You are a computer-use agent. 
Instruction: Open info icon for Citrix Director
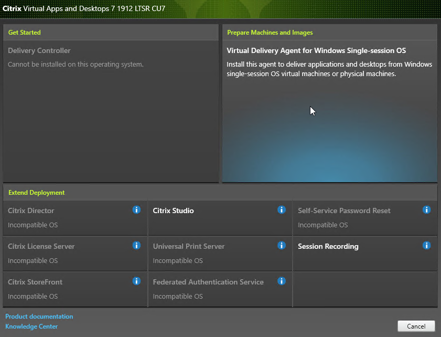pyautogui.click(x=136, y=210)
